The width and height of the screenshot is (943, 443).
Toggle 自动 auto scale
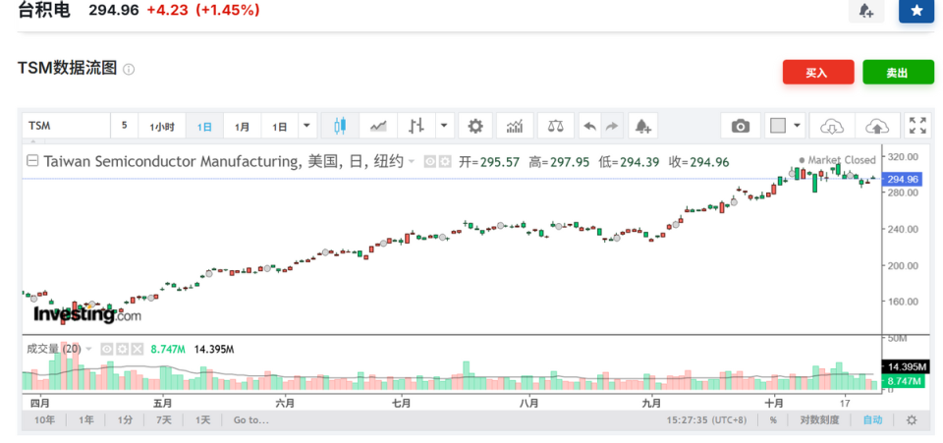873,420
